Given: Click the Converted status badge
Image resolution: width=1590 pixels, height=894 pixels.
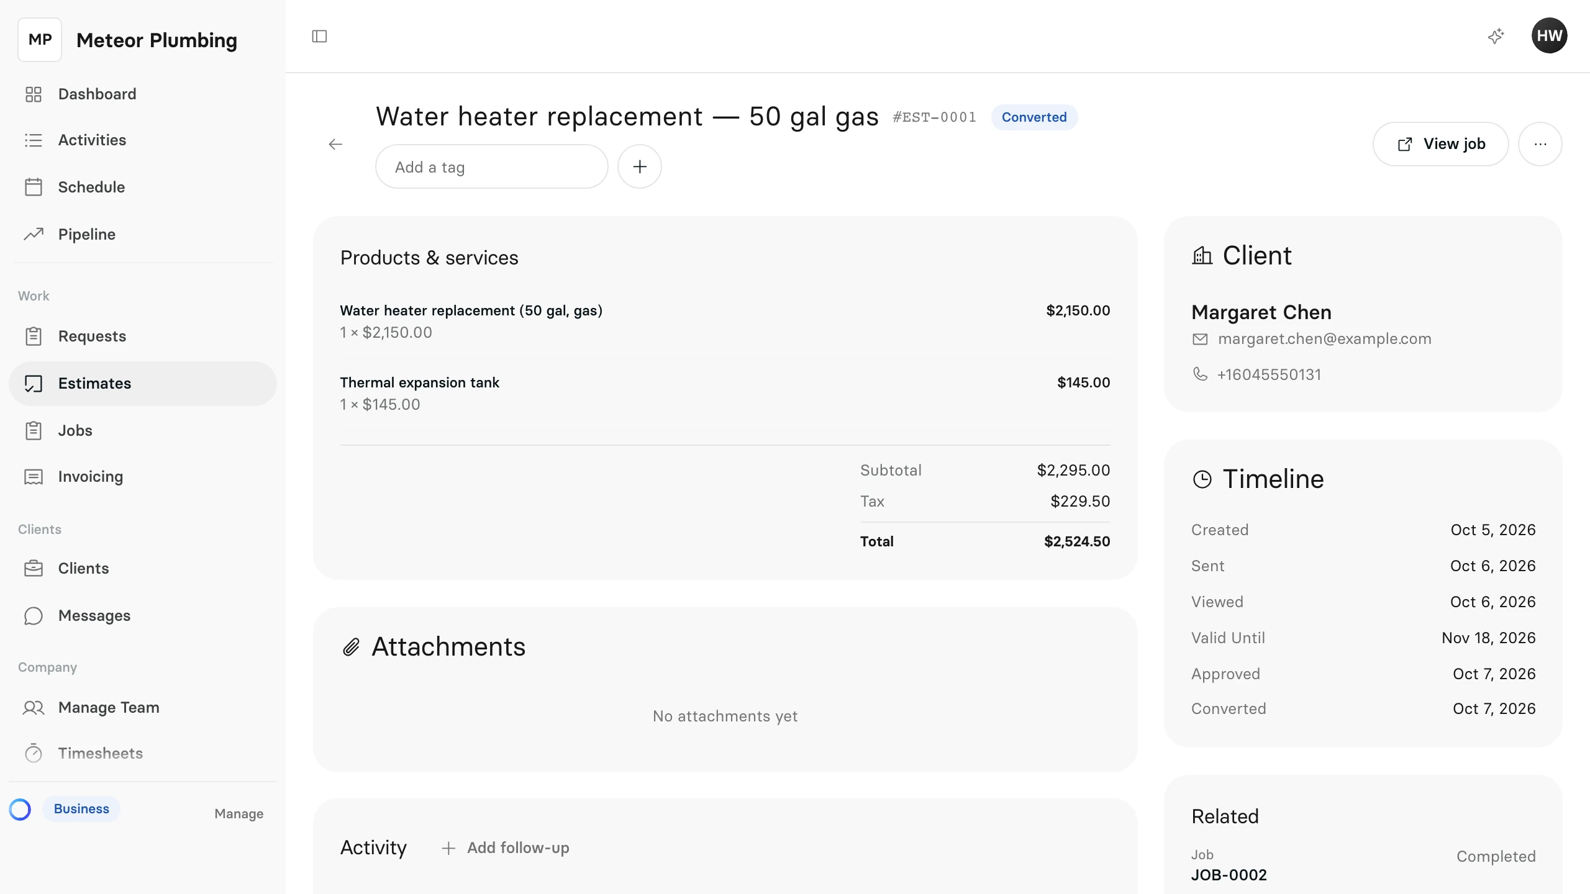Looking at the screenshot, I should pos(1034,117).
